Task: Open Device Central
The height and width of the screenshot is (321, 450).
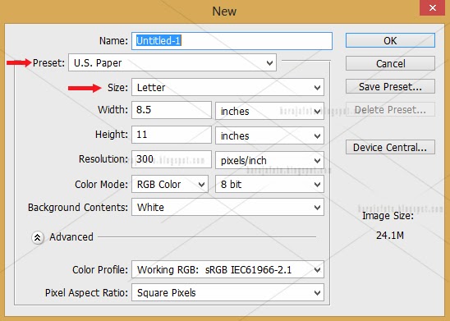Action: pos(390,147)
